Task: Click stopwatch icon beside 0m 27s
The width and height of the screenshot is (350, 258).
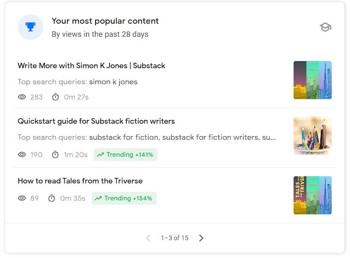Action: point(55,97)
